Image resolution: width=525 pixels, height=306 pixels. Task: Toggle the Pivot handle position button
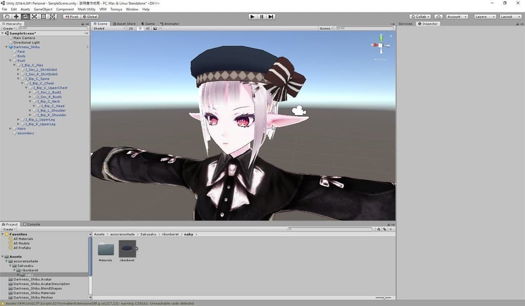point(71,16)
